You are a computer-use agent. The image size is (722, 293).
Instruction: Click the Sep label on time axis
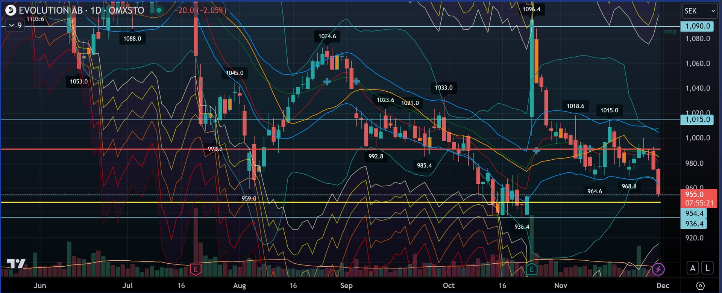346,285
